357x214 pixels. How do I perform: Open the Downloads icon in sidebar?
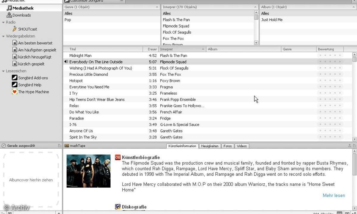[x=9, y=15]
